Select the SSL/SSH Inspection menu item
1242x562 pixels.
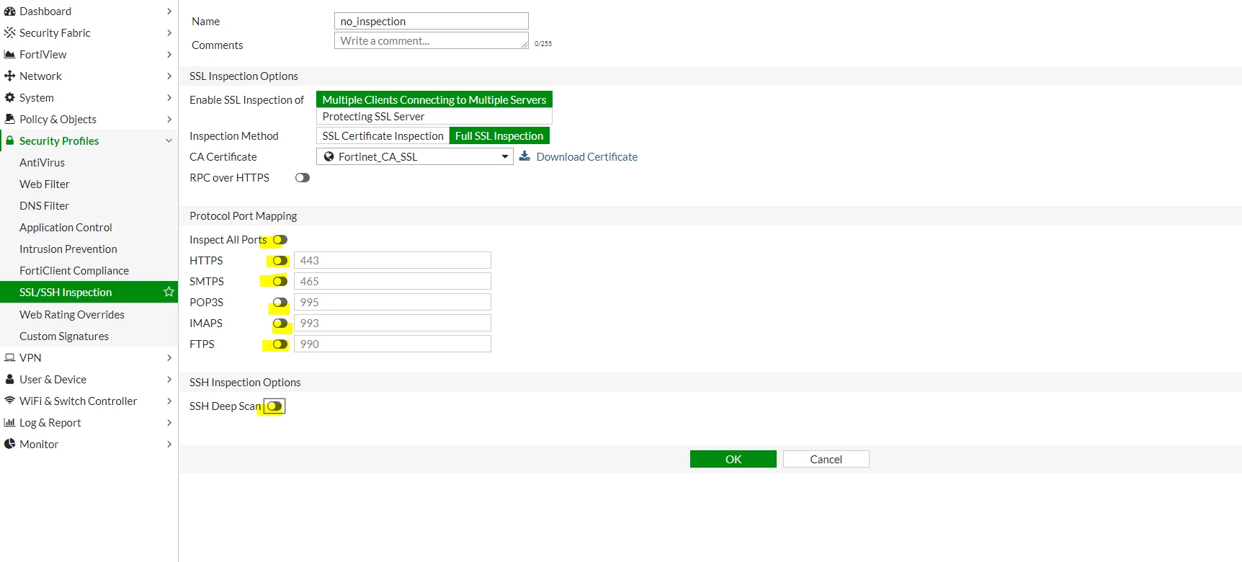click(89, 292)
